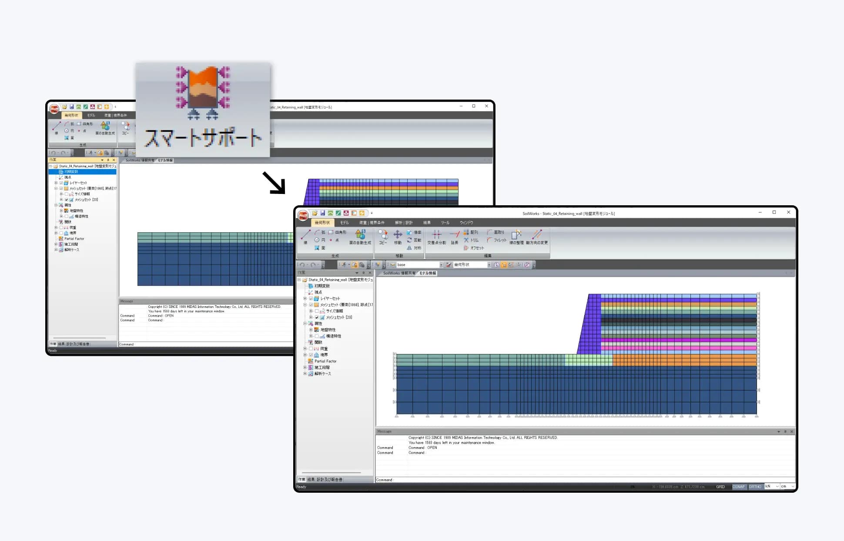Click the 延長 extend tool
Screen dimensions: 844x541
click(x=455, y=237)
